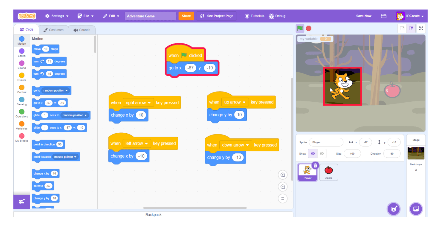Open the left arrow key dropdown

[x=137, y=143]
